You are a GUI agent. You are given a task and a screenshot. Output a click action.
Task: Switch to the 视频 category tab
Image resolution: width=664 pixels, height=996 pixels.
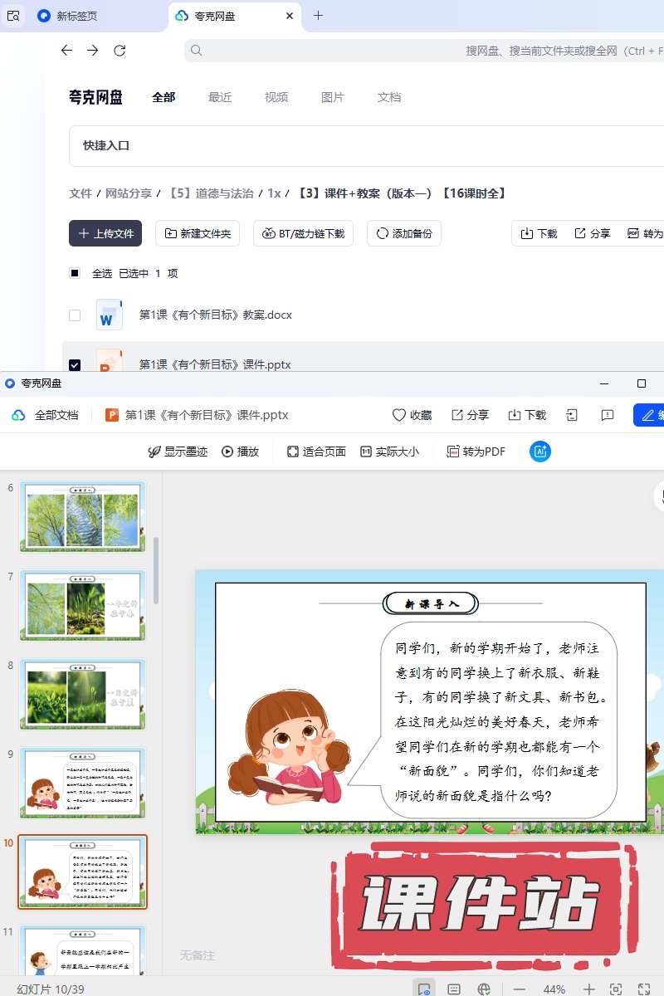276,97
